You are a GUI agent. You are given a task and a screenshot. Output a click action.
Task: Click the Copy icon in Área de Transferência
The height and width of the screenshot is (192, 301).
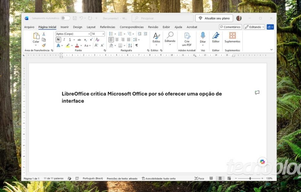(44, 40)
